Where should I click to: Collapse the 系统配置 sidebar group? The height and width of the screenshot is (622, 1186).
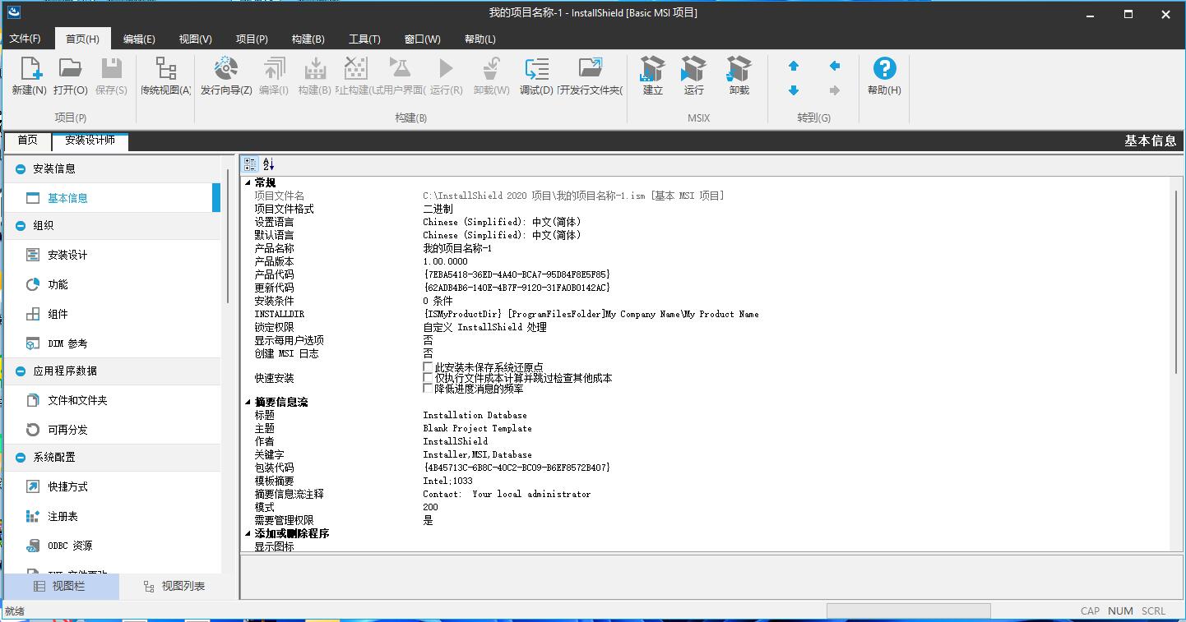(x=21, y=457)
